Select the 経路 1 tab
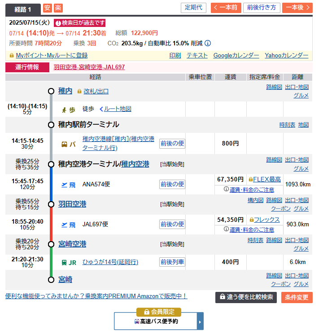The height and width of the screenshot is (335, 323). (x=24, y=9)
